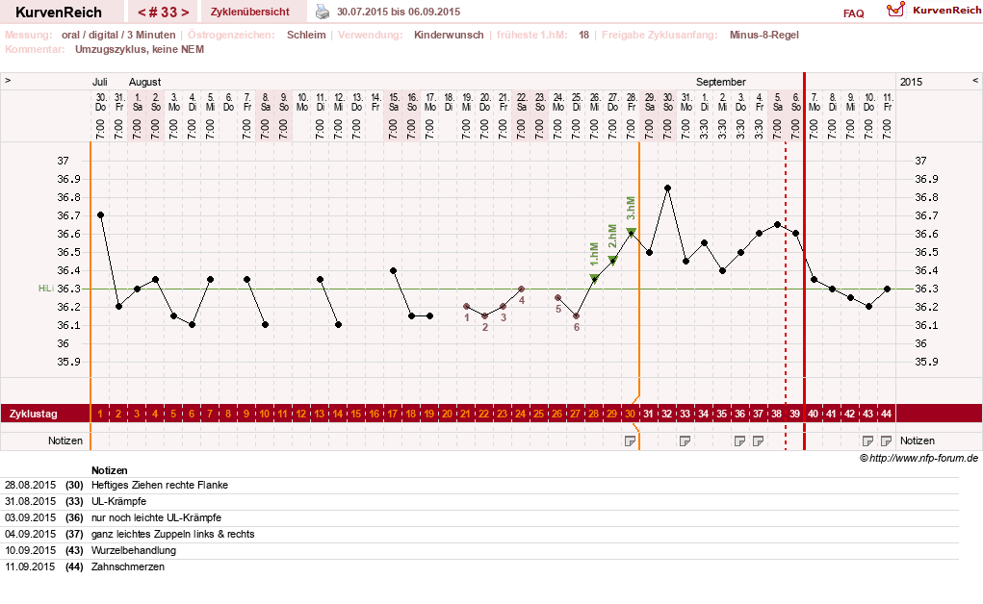Click the 3.hM green triangle marker
Image resolution: width=983 pixels, height=604 pixels.
[631, 232]
